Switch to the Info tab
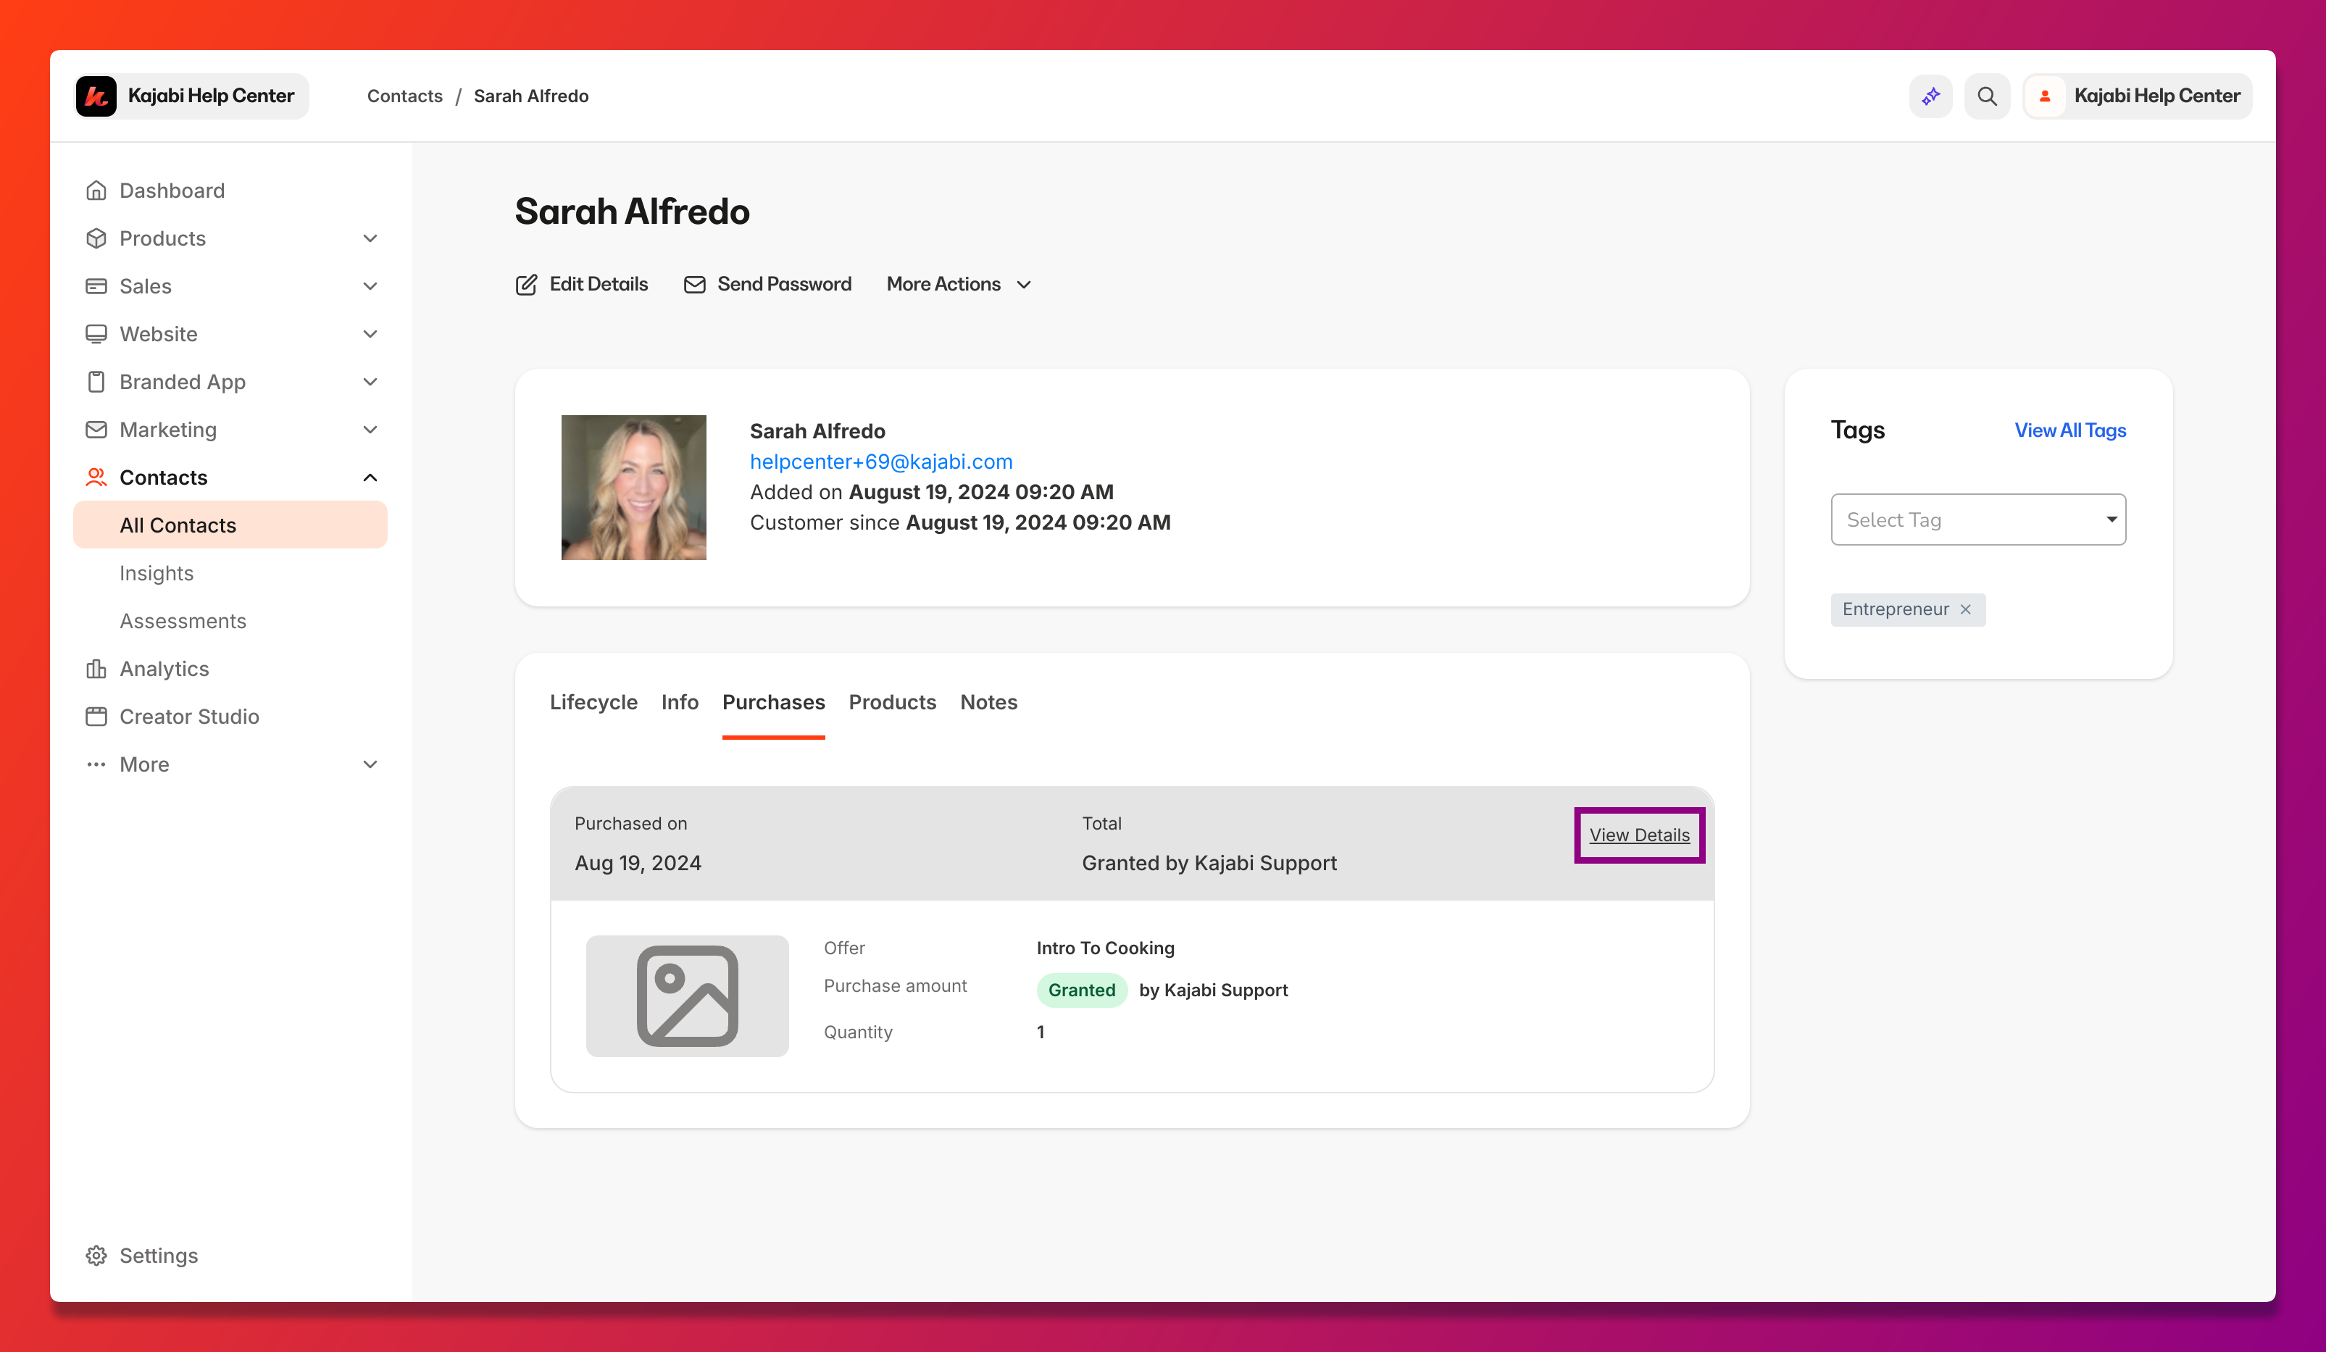Image resolution: width=2326 pixels, height=1352 pixels. coord(680,702)
